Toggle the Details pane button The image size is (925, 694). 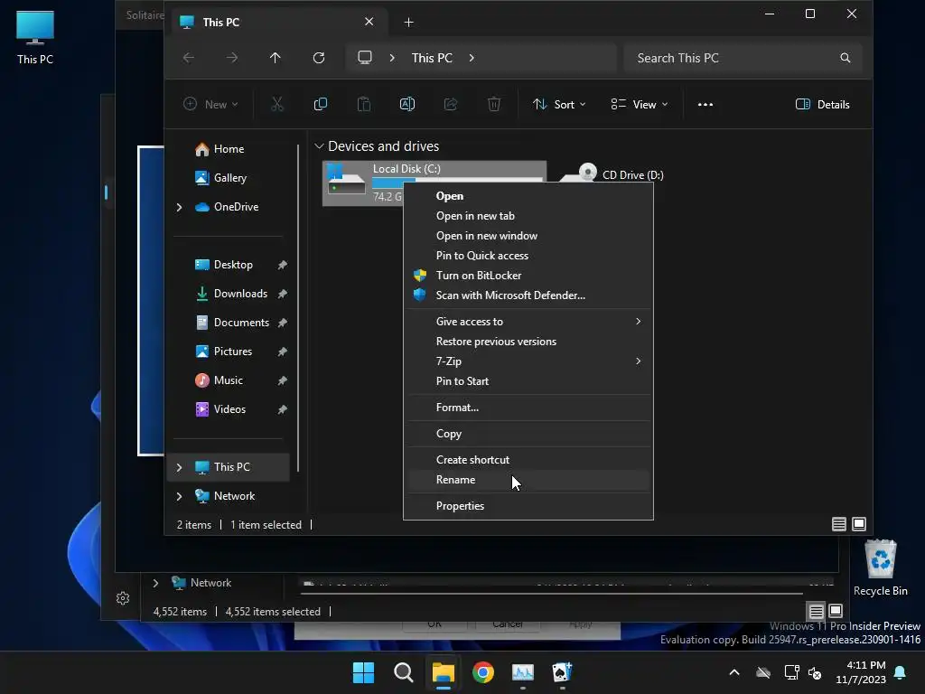coord(823,105)
